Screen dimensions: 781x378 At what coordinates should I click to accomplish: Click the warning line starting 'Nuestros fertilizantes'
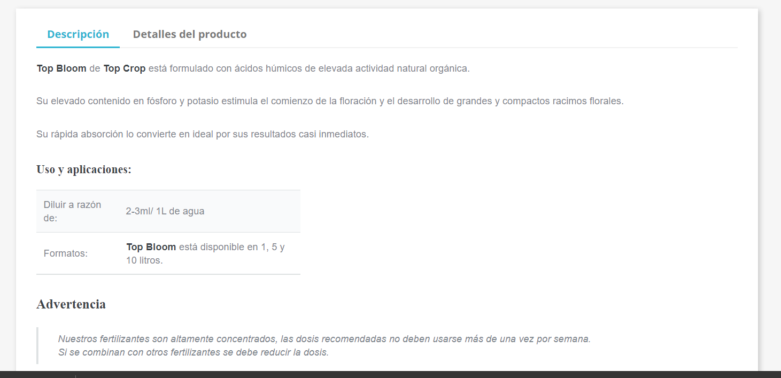tap(324, 339)
